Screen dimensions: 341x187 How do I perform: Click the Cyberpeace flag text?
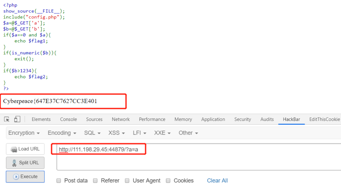click(x=50, y=101)
